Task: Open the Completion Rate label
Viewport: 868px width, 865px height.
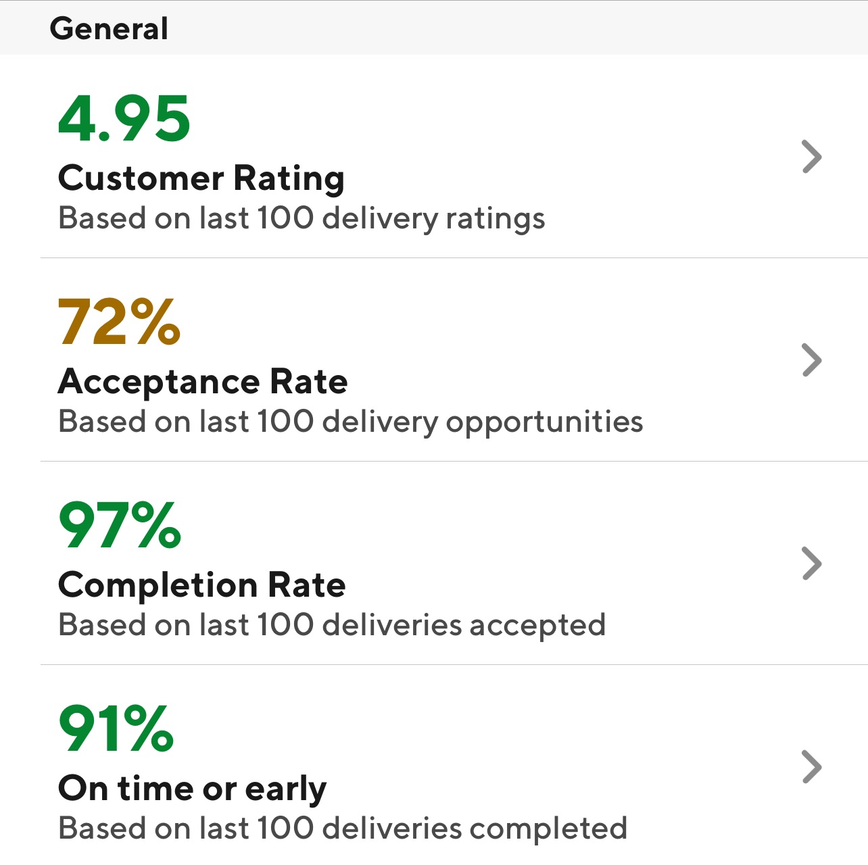Action: [x=202, y=585]
